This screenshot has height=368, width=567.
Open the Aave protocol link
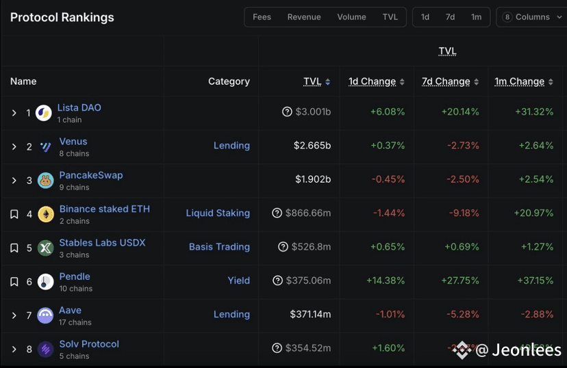70,311
